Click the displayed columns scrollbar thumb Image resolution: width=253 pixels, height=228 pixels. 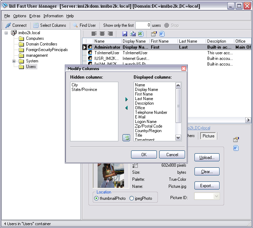pos(178,106)
